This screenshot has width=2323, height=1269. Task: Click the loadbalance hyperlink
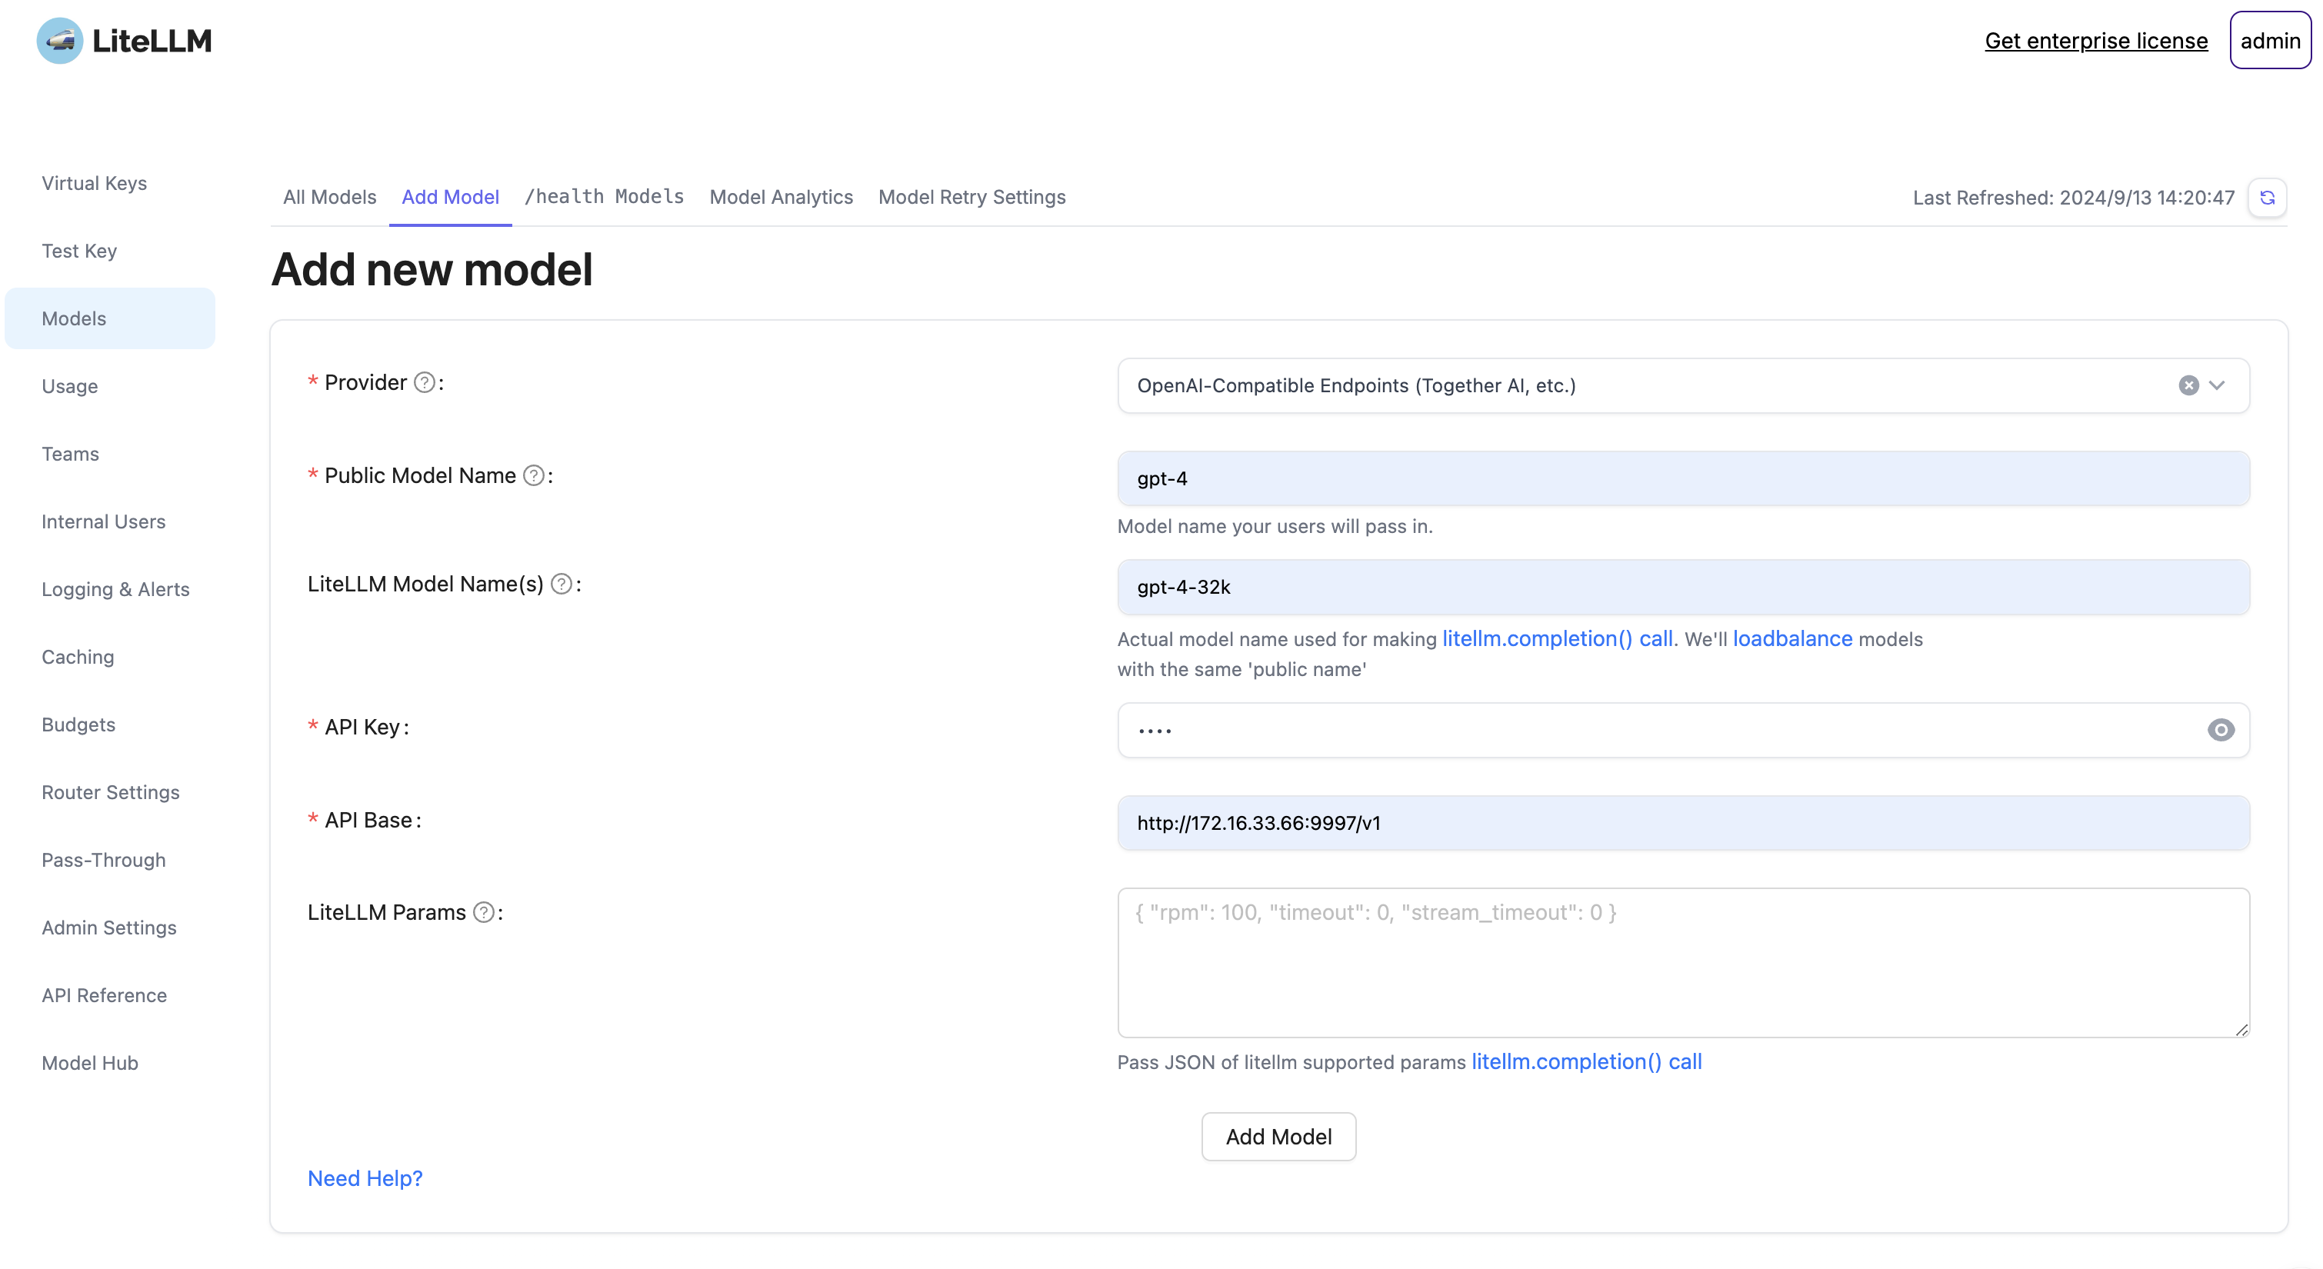click(1791, 638)
